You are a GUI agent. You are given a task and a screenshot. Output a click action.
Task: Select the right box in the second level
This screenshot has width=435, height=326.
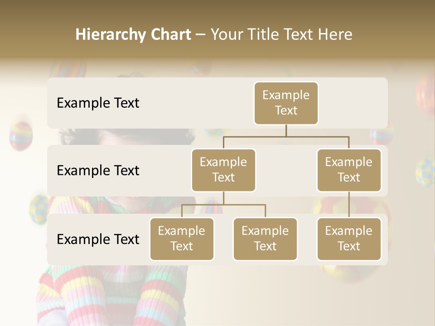(x=349, y=170)
